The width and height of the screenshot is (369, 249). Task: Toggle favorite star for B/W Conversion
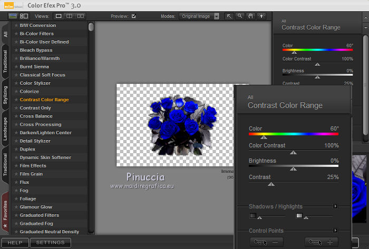(x=16, y=25)
